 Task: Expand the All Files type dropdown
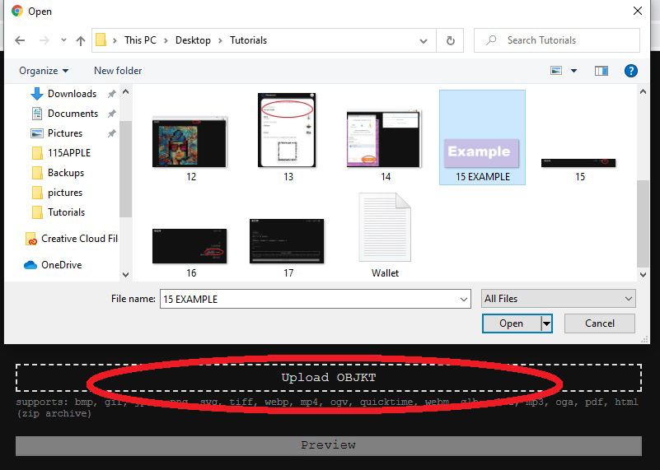click(558, 299)
